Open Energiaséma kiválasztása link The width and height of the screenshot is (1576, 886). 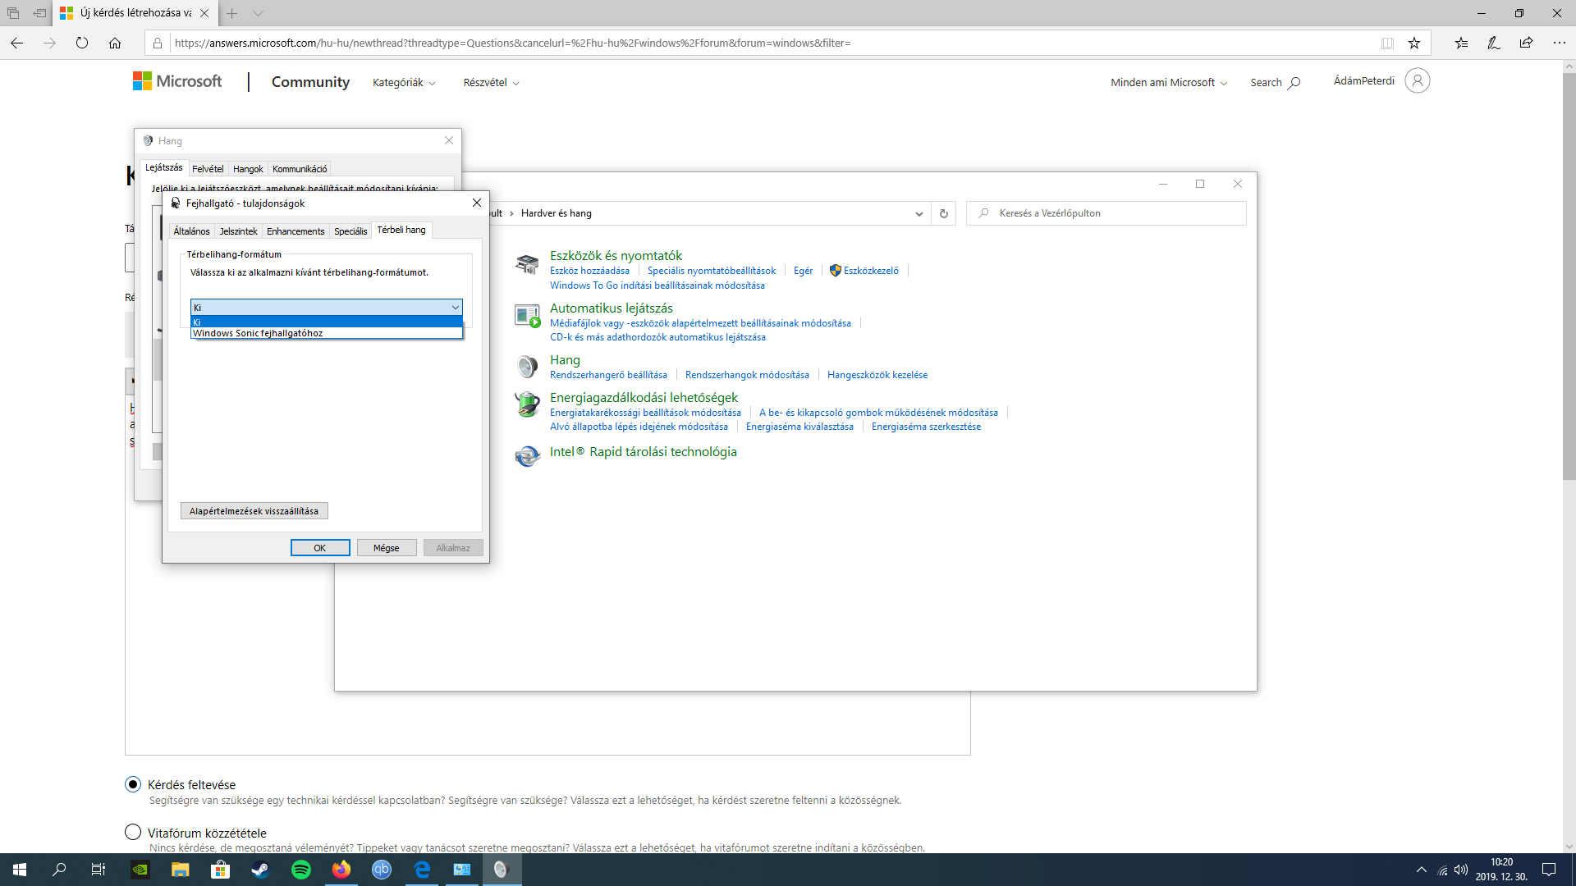coord(799,427)
